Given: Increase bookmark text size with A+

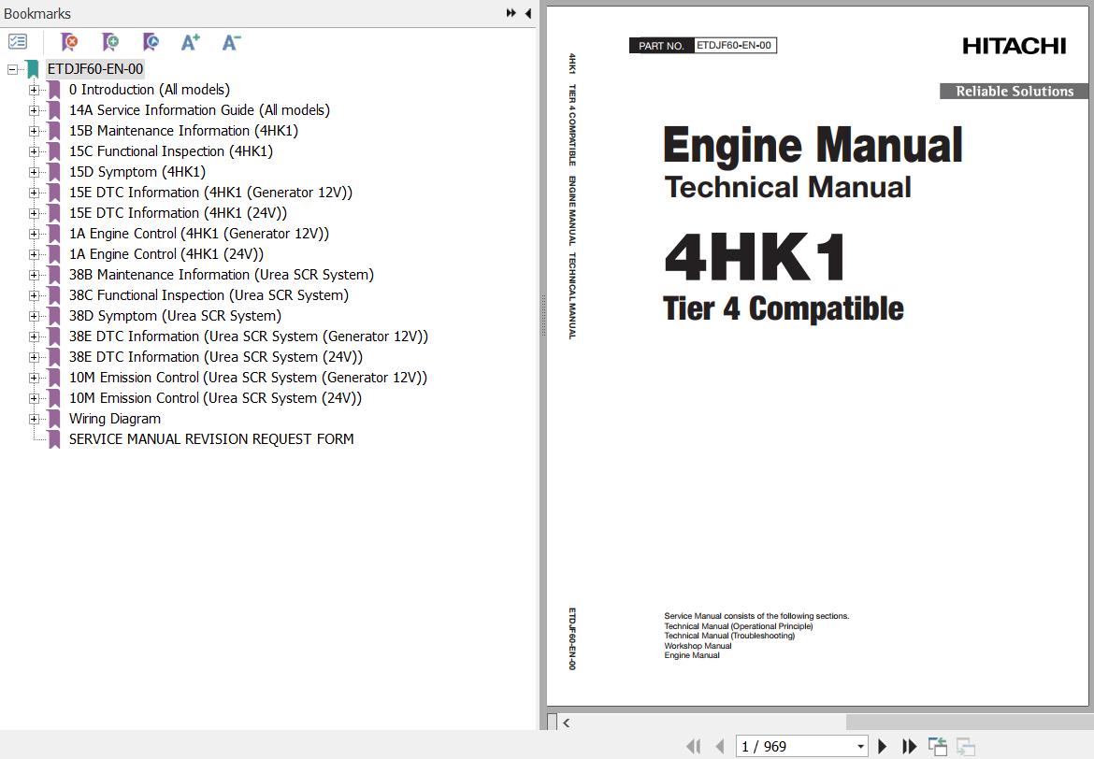Looking at the screenshot, I should pos(191,42).
